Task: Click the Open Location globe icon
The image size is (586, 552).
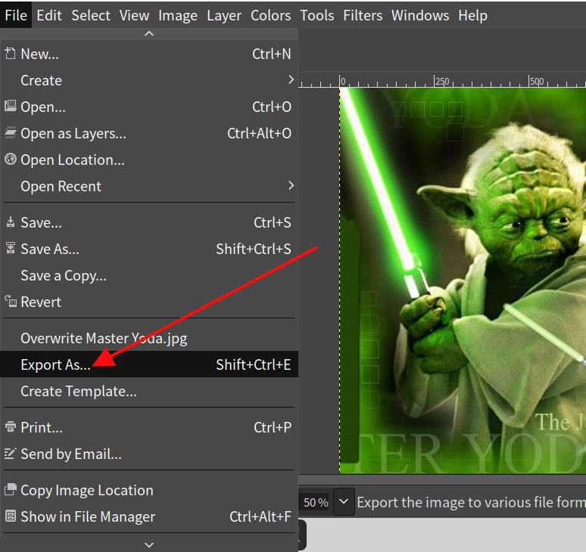Action: (10, 159)
